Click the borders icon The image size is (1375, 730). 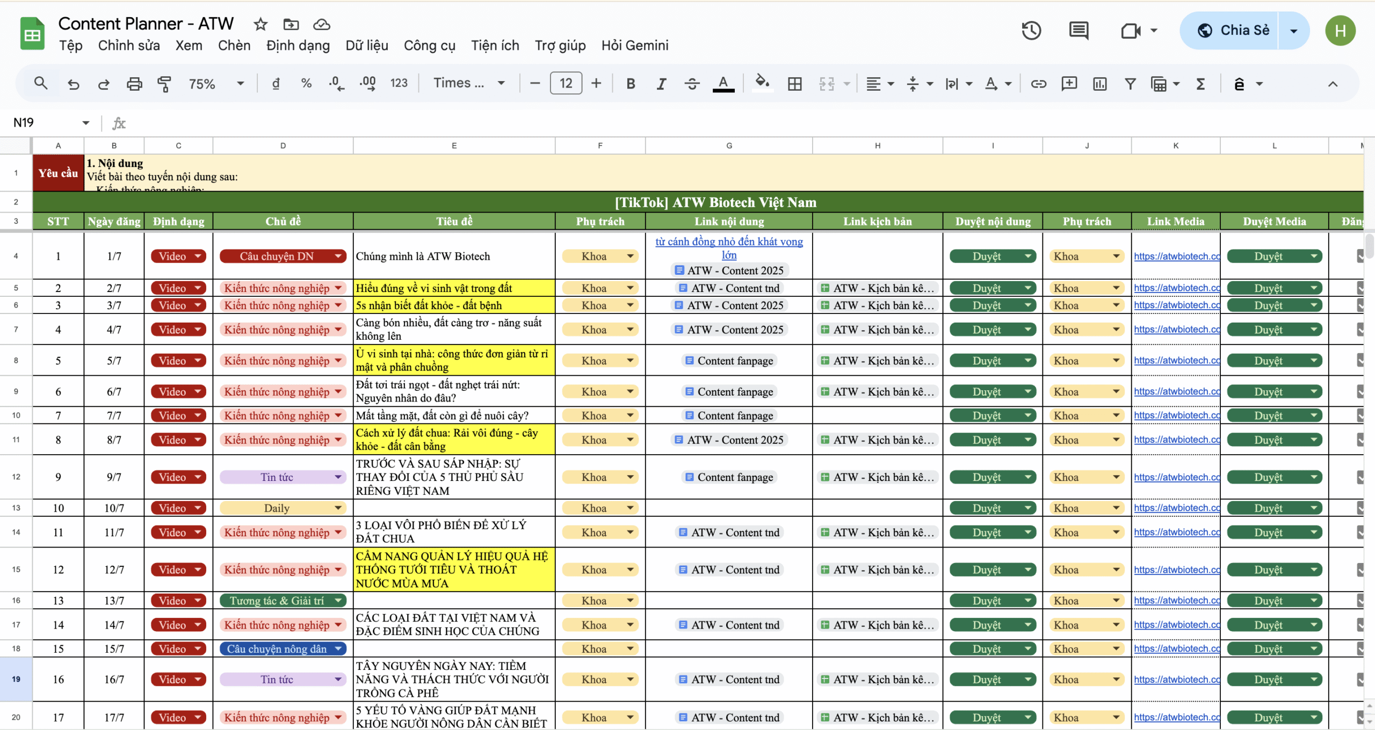(x=794, y=84)
